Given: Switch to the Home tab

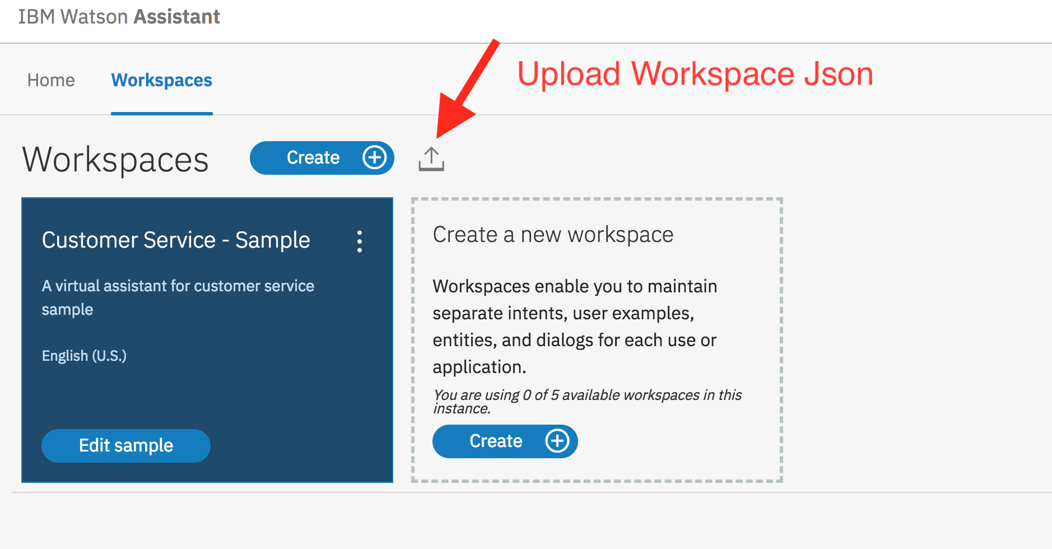Looking at the screenshot, I should point(51,80).
